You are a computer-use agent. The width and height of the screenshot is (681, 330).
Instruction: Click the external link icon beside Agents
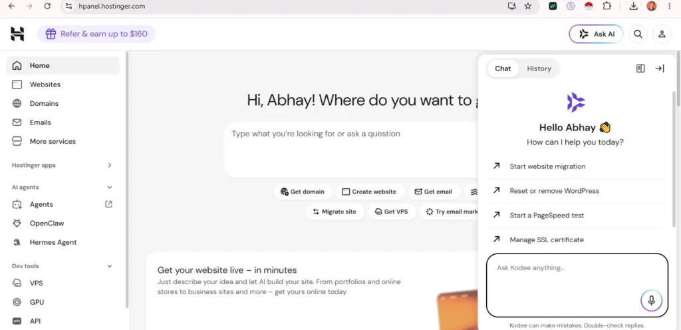point(109,204)
